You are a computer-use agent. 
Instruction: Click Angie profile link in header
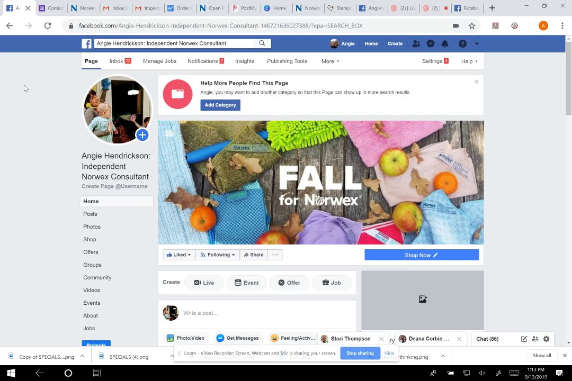click(x=342, y=43)
